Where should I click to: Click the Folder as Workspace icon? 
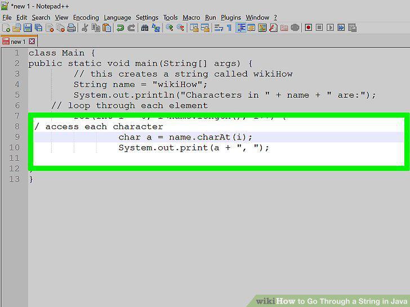point(284,28)
